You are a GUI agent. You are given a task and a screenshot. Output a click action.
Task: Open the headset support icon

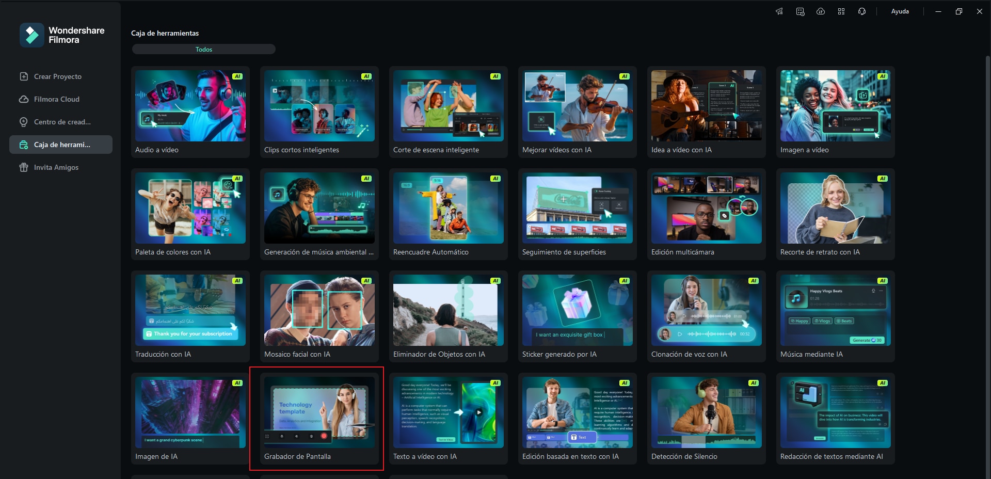point(861,11)
